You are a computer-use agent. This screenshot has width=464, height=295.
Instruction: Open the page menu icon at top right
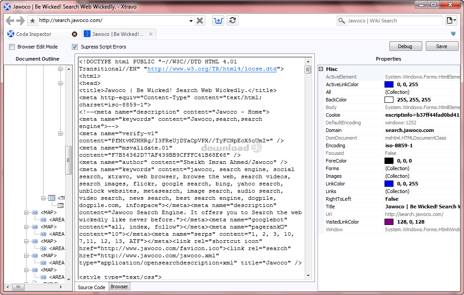coord(451,20)
